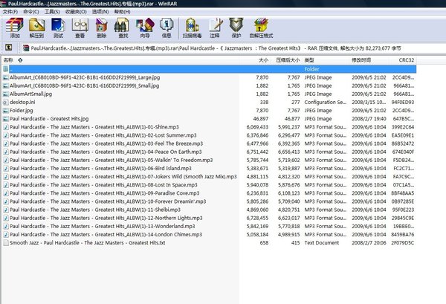Click the 01-Shine.mp3 music file icon
Viewport: 446px width, 304px height.
(x=6, y=127)
